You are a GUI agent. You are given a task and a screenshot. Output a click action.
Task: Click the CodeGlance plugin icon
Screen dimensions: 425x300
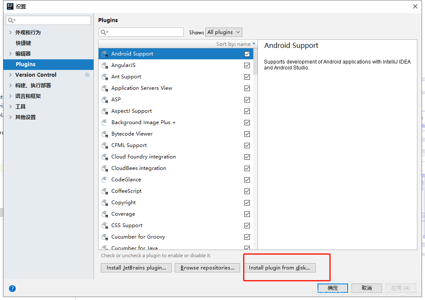point(105,180)
